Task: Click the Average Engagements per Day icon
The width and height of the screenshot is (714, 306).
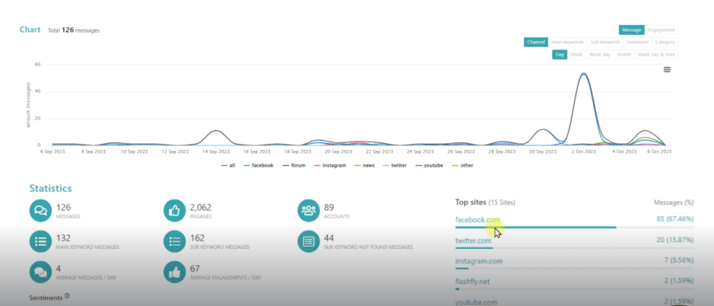Action: point(174,272)
